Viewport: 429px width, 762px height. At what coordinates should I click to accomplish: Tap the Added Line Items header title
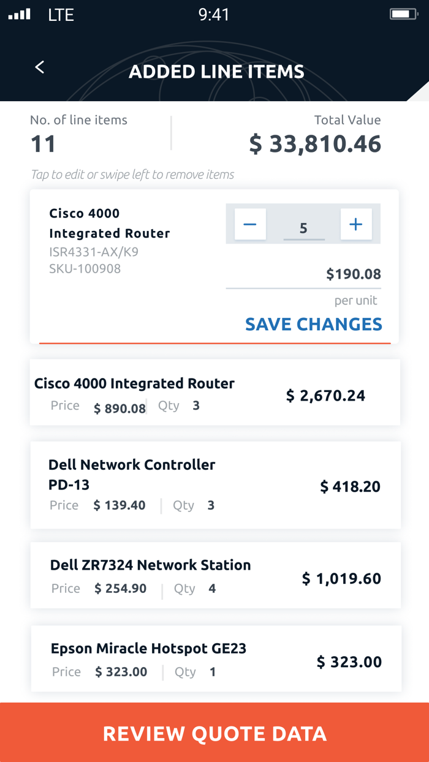[216, 72]
